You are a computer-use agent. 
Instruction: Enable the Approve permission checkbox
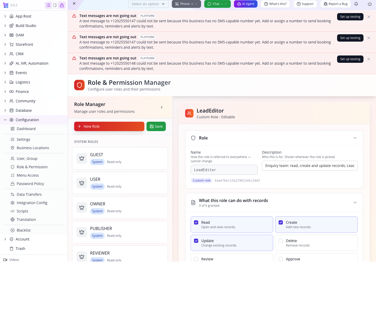[x=281, y=259]
